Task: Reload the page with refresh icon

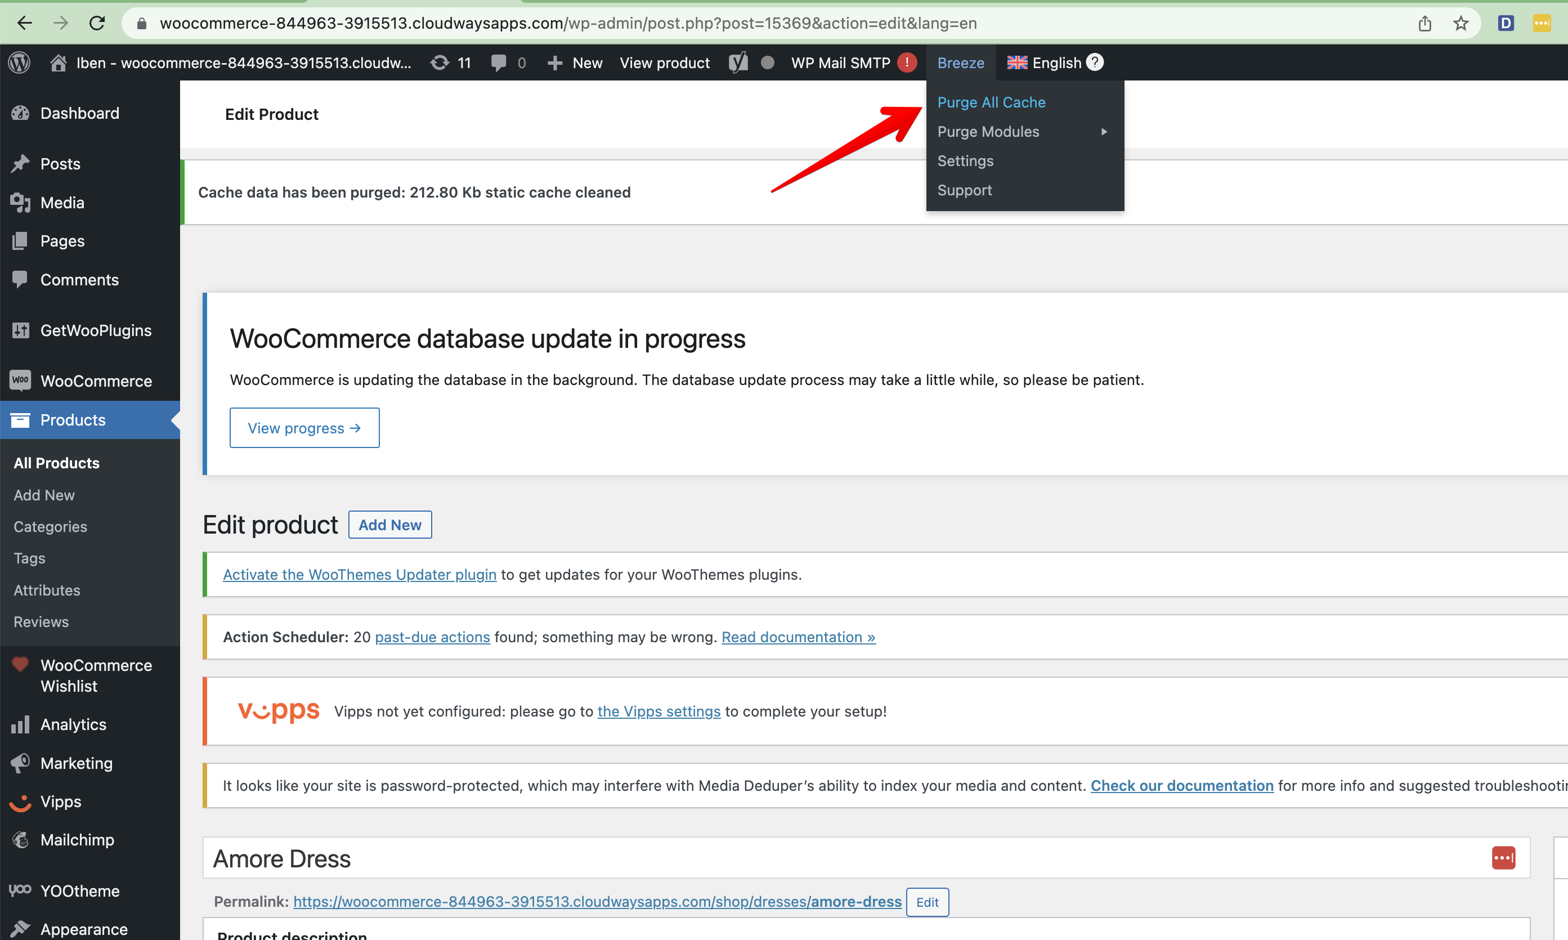Action: [97, 24]
